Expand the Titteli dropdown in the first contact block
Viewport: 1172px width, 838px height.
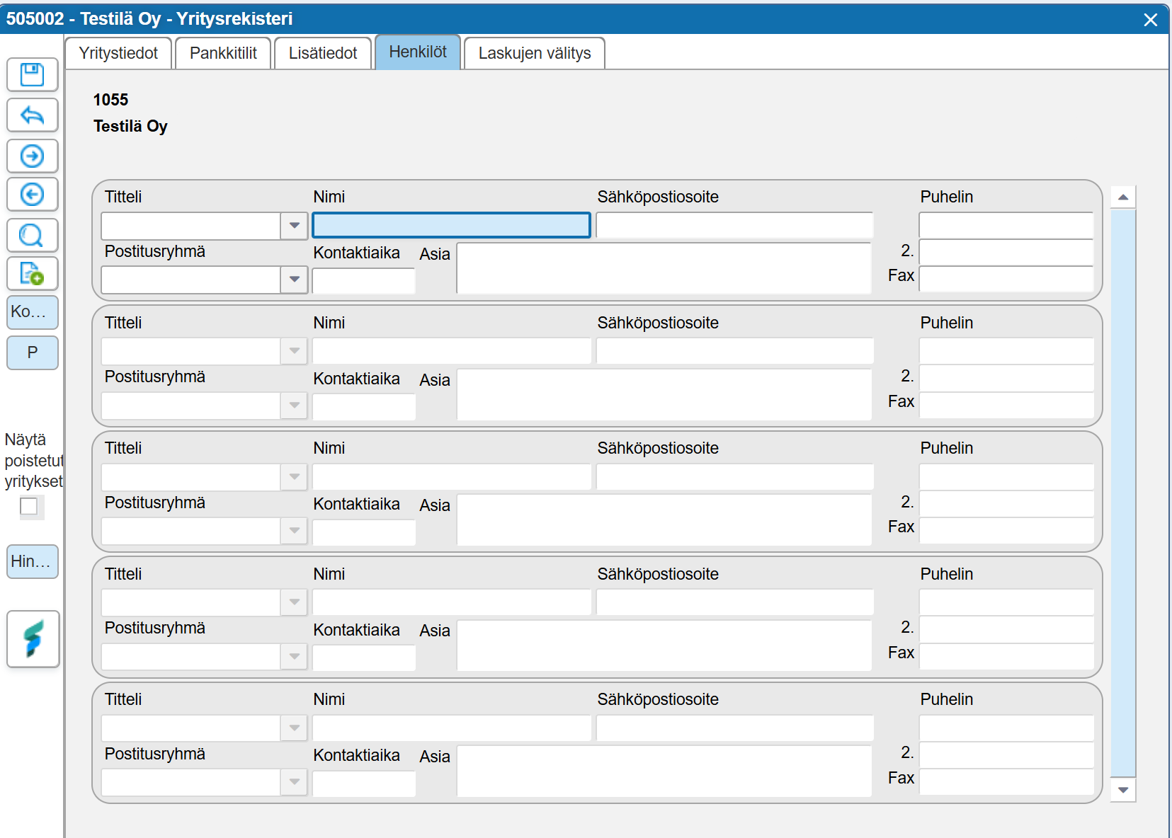(294, 226)
